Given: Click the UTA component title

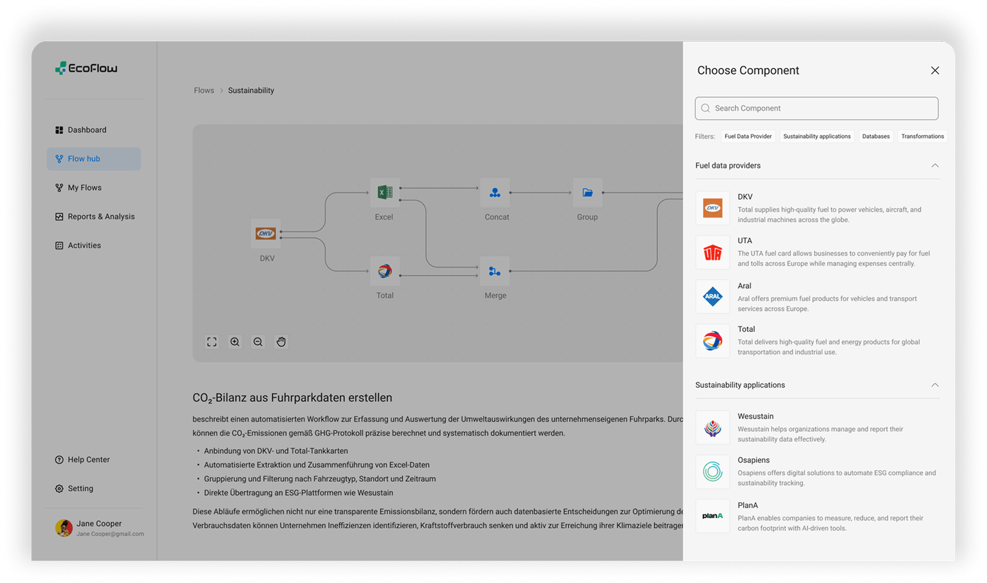Looking at the screenshot, I should (745, 241).
